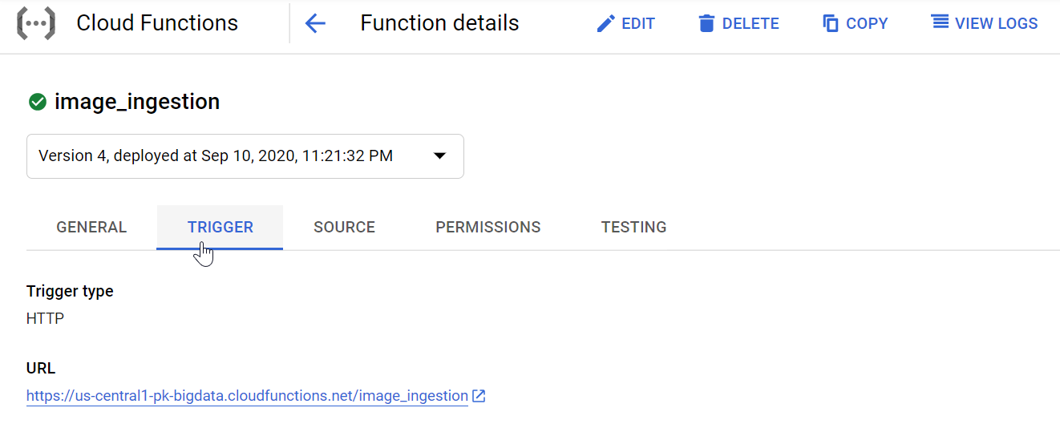Open the Source tab
1060x428 pixels.
pos(344,227)
